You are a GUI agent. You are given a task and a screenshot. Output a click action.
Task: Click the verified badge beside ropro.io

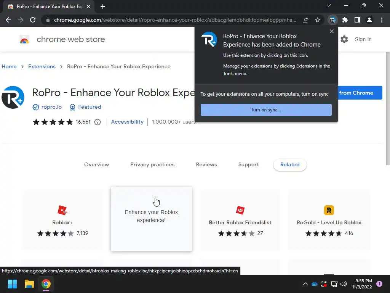(x=36, y=107)
